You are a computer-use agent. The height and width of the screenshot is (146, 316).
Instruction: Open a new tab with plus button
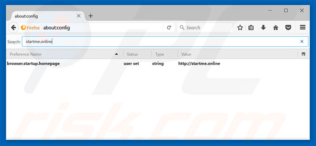pyautogui.click(x=91, y=16)
